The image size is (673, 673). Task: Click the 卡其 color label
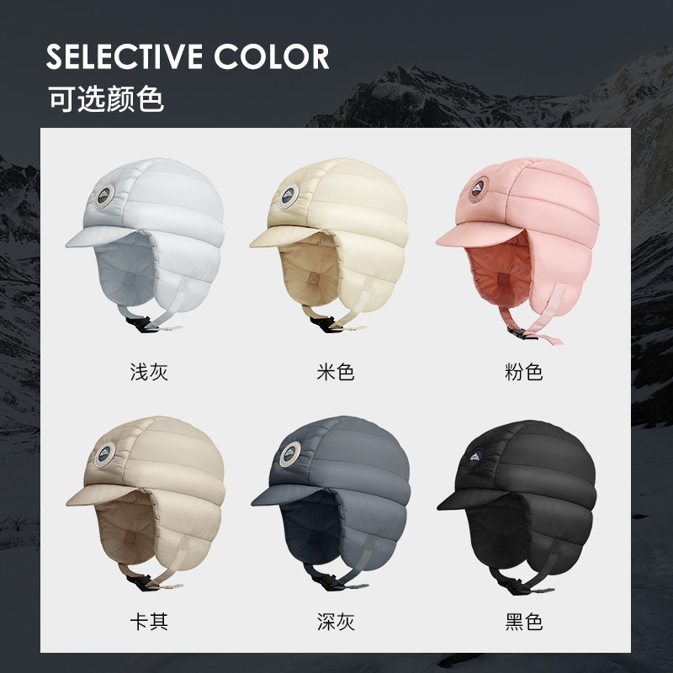click(149, 622)
